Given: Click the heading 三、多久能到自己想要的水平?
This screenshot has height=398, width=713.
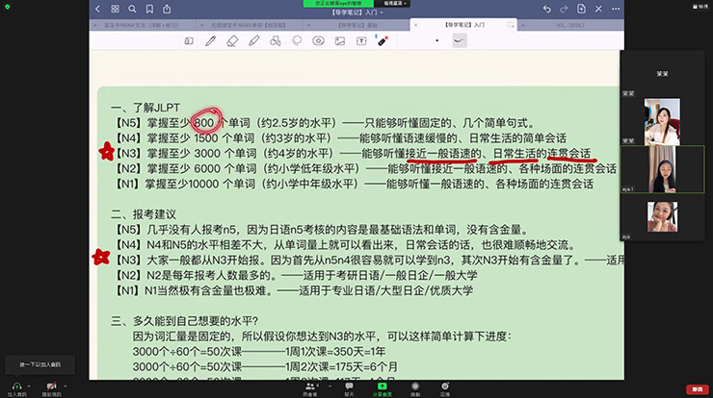Looking at the screenshot, I should [x=185, y=321].
